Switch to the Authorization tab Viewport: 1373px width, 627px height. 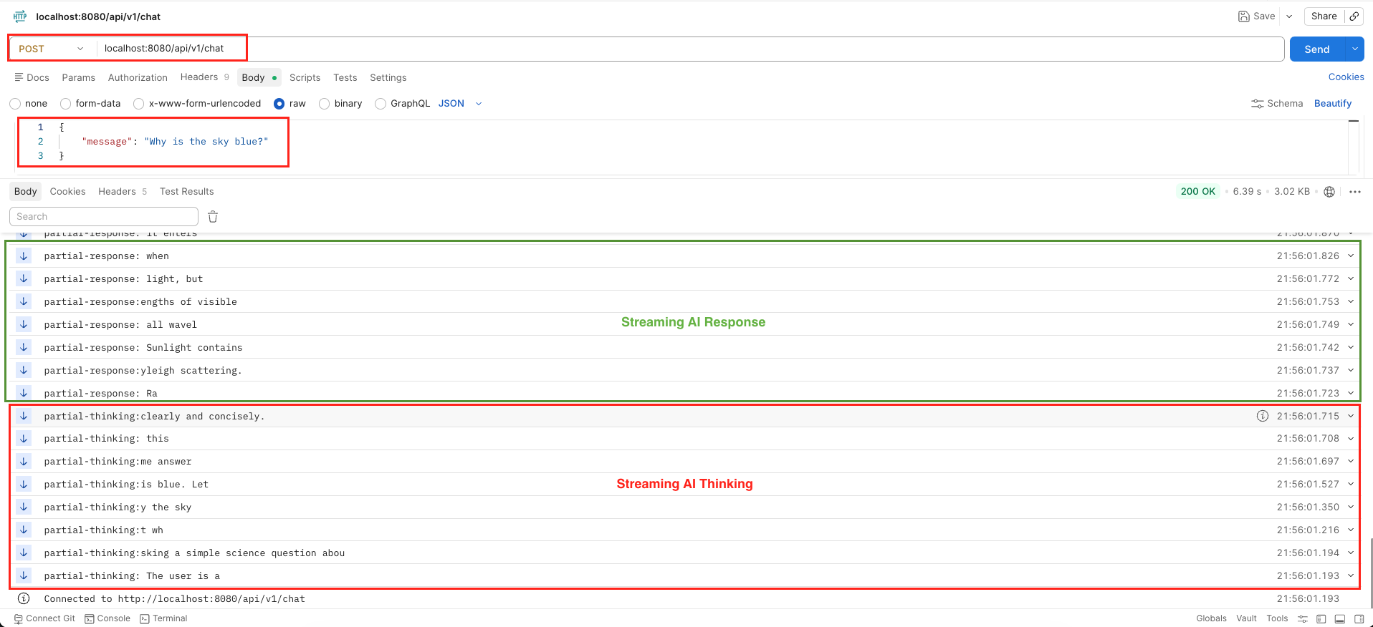138,77
